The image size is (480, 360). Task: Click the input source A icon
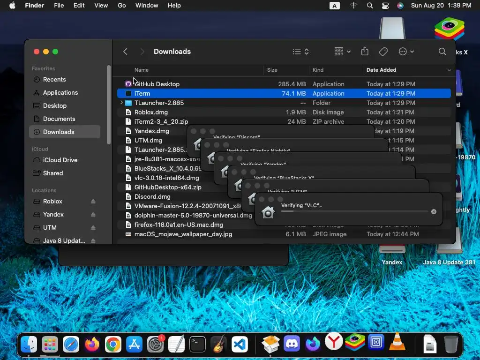(x=334, y=6)
